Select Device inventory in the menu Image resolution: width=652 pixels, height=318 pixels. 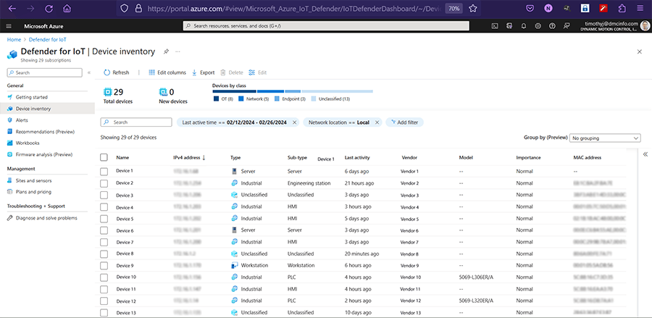[33, 109]
